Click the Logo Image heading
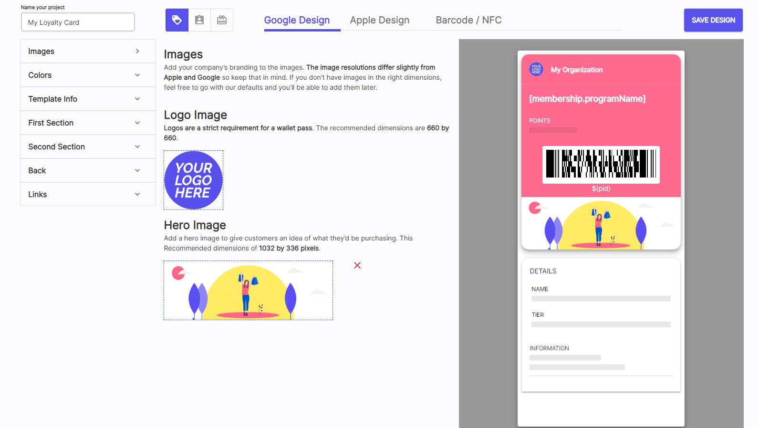Image resolution: width=759 pixels, height=428 pixels. tap(196, 115)
